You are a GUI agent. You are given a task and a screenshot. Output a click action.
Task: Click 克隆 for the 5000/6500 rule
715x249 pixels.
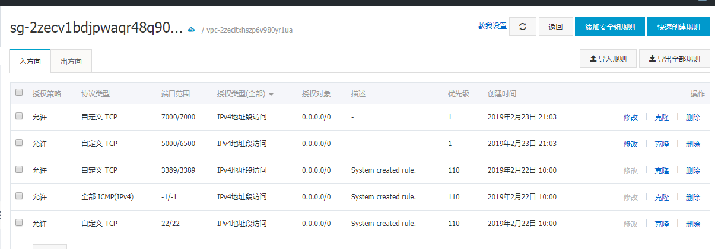[662, 144]
